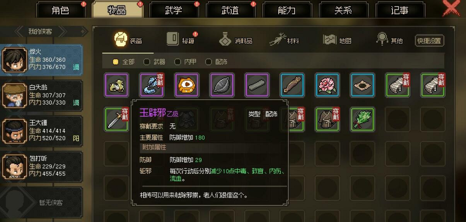Image resolution: width=466 pixels, height=222 pixels.
Task: Select hero 王大锤 in the party list
Action: click(x=41, y=130)
